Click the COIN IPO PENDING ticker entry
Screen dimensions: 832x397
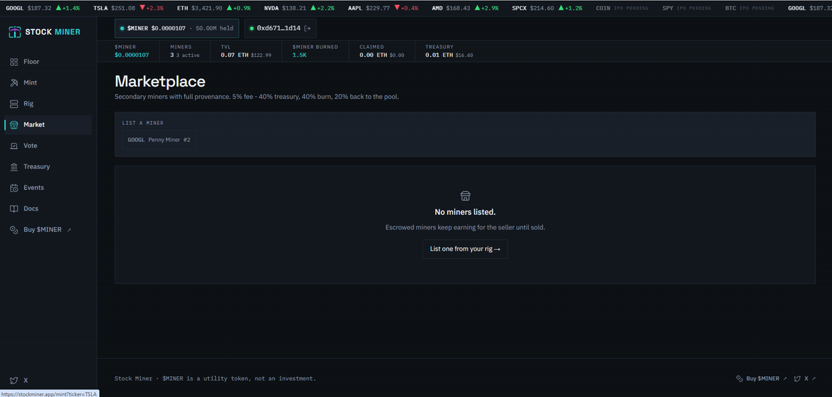(x=622, y=8)
